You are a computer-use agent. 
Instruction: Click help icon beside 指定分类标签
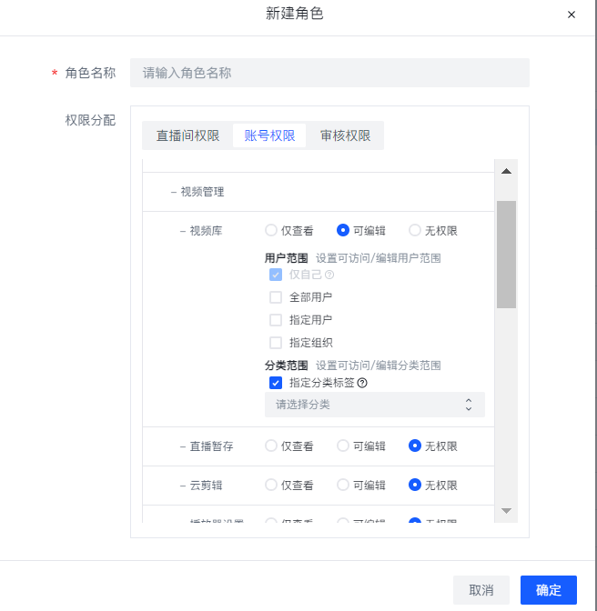click(362, 383)
